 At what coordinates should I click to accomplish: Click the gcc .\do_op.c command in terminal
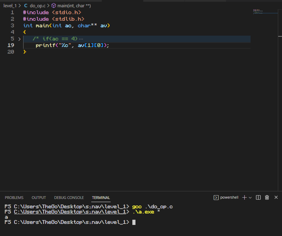coord(152,207)
